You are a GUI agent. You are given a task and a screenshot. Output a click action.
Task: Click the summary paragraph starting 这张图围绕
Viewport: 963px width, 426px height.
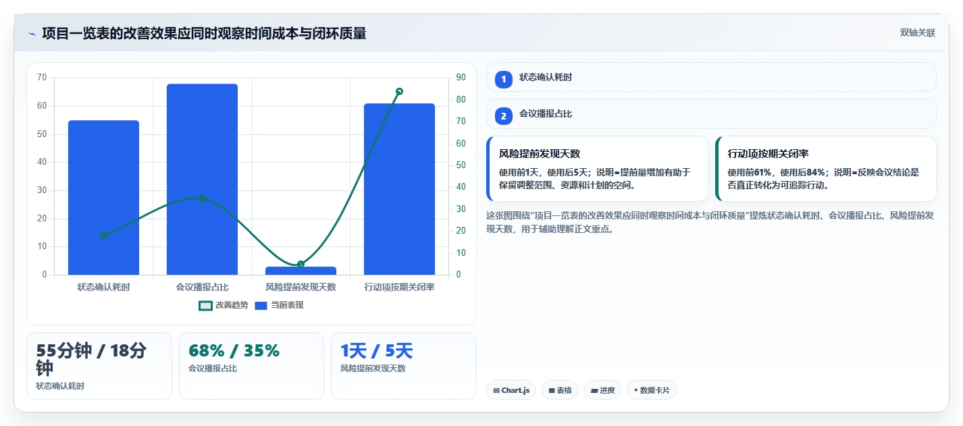710,222
